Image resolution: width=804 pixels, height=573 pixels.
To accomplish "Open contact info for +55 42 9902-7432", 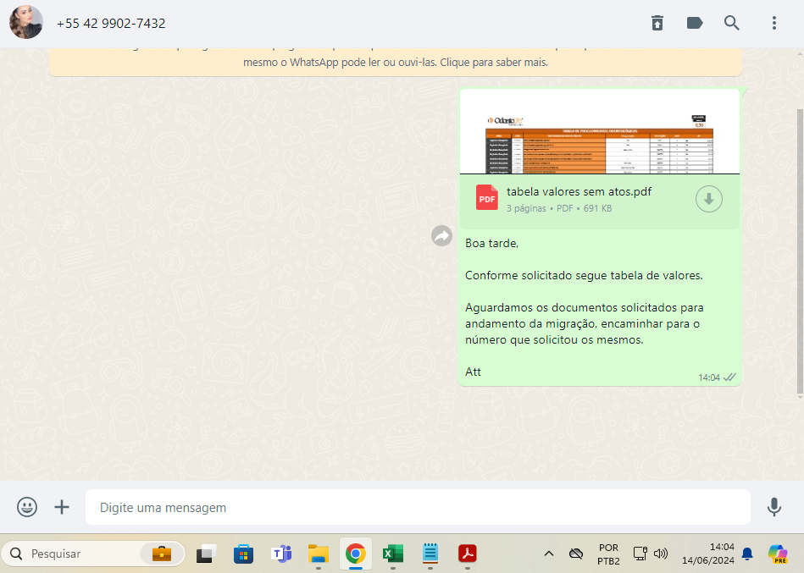I will click(x=111, y=24).
